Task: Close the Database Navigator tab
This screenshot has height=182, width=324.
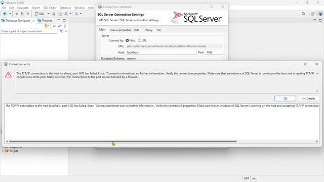Action: [x=33, y=21]
